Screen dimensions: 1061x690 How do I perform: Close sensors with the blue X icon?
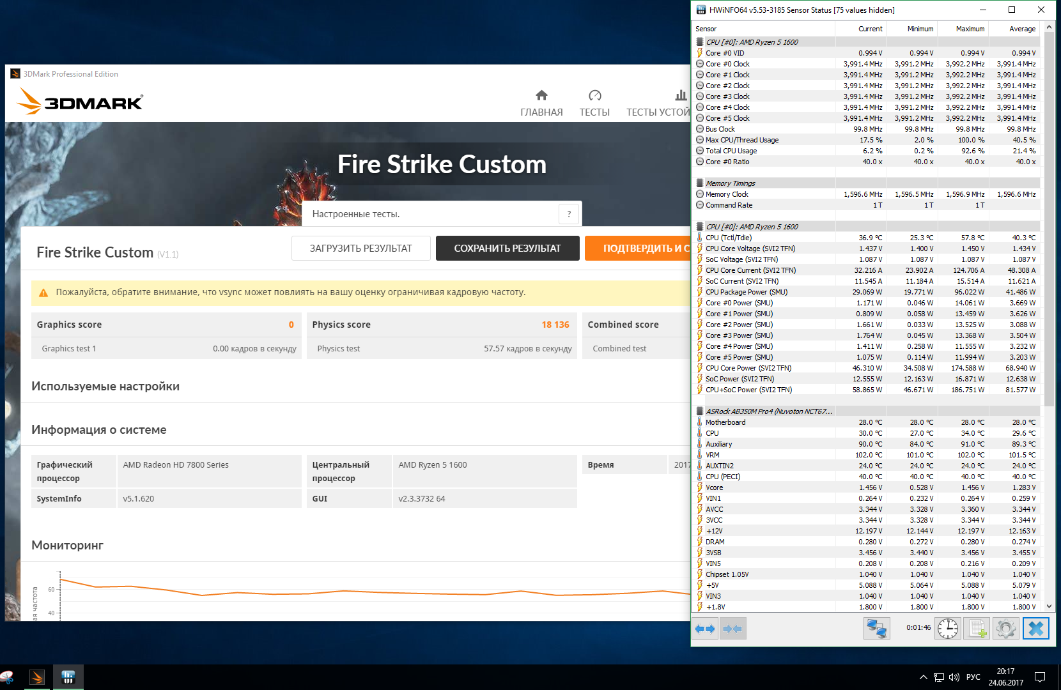click(x=1036, y=629)
